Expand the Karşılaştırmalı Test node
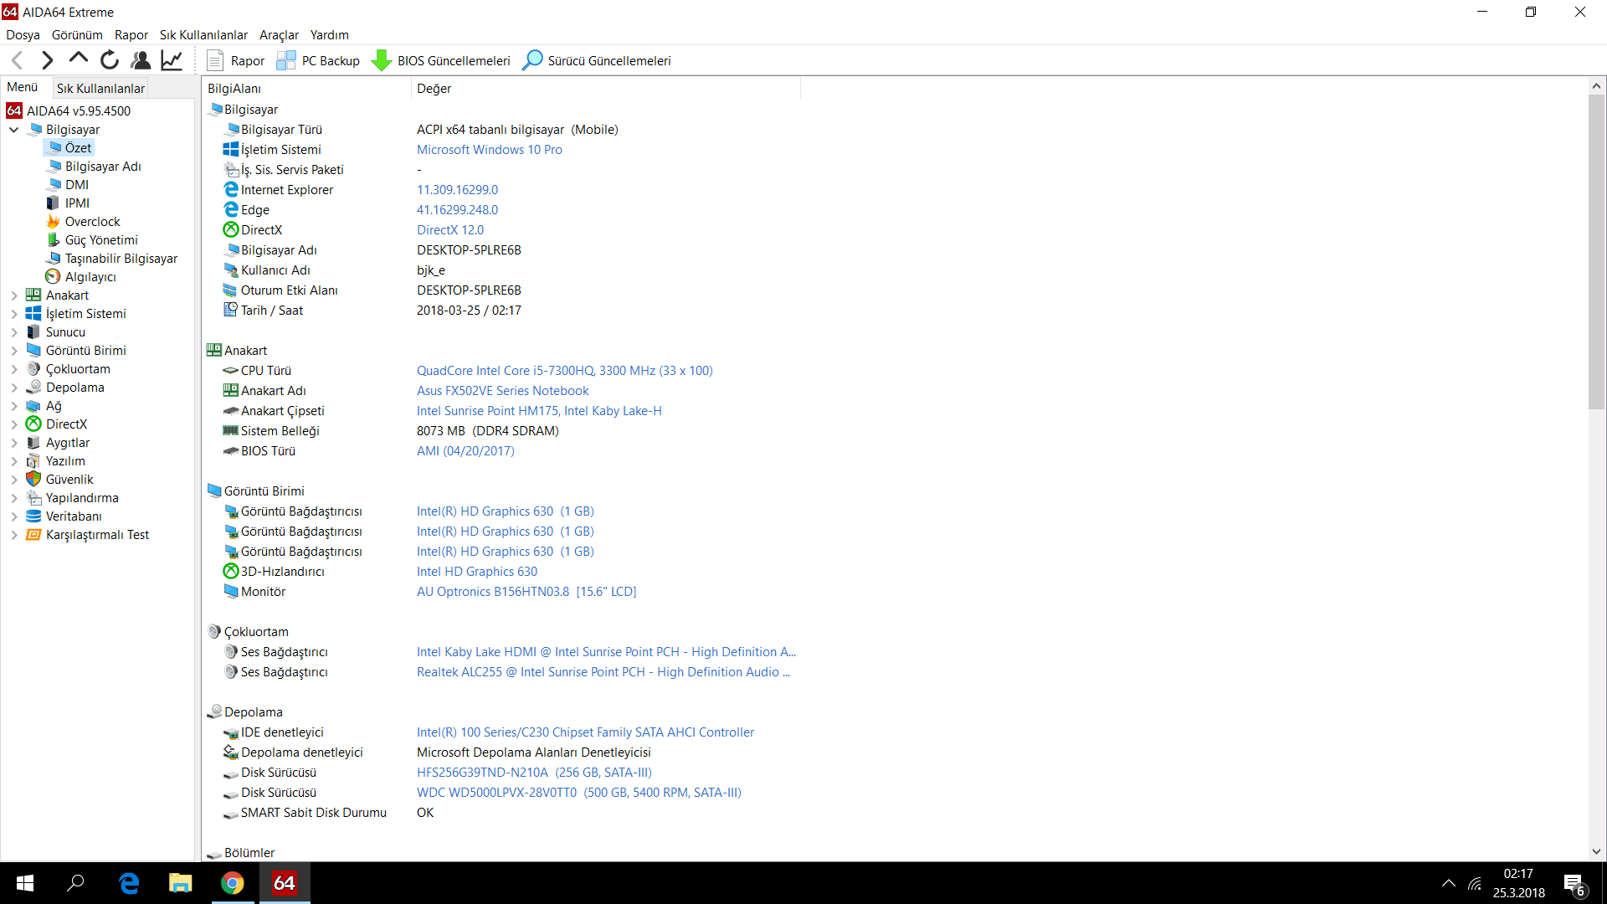This screenshot has height=904, width=1607. tap(14, 535)
